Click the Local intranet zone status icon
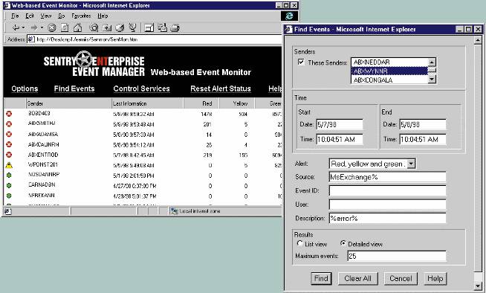486x293 pixels. pos(174,211)
